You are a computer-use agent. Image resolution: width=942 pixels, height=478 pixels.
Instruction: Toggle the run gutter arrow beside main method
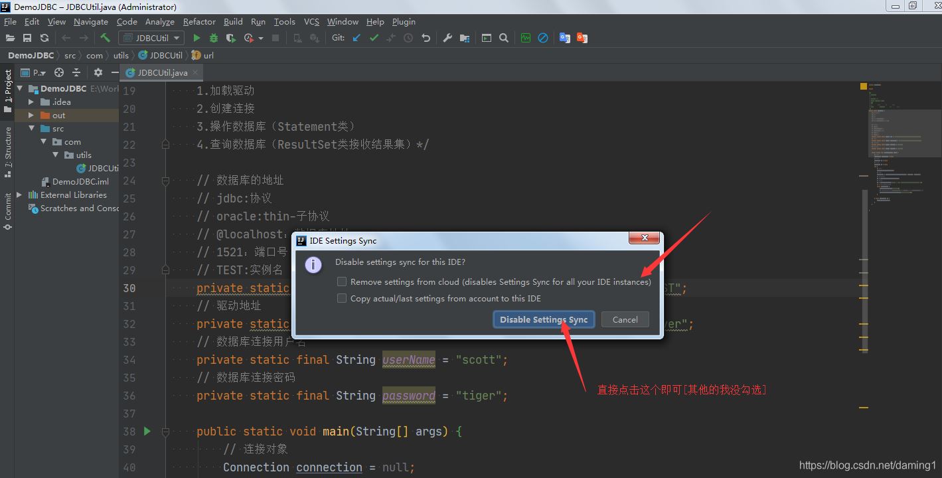(x=147, y=432)
